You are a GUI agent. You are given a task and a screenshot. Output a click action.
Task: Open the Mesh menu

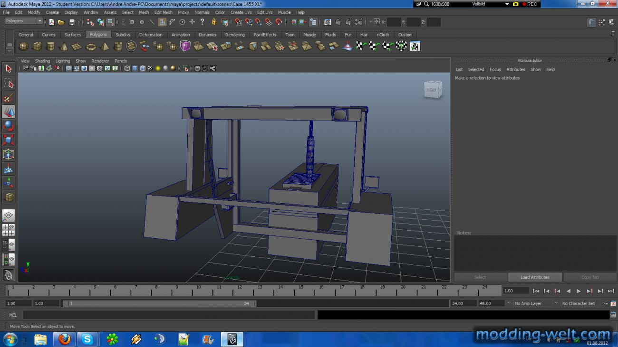click(144, 12)
